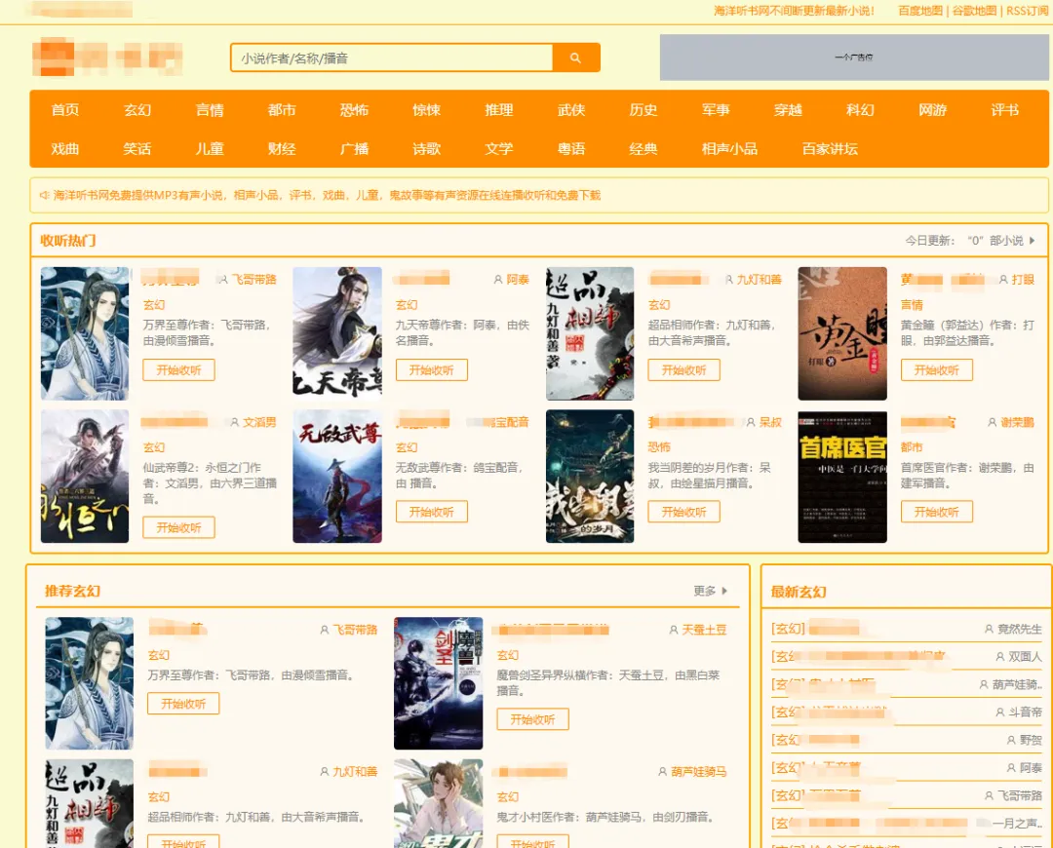Open the 经典 category
Image resolution: width=1053 pixels, height=848 pixels.
pos(643,149)
